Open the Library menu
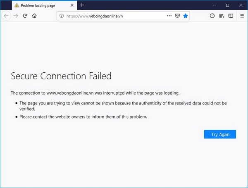The image size is (248, 188). tap(222, 16)
